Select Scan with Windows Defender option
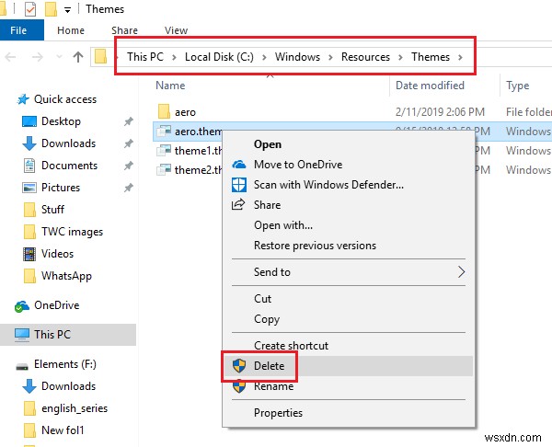552x447 pixels. point(349,185)
